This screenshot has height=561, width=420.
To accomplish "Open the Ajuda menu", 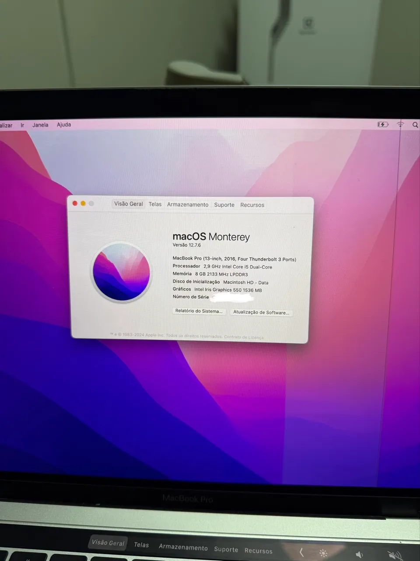I will [x=64, y=124].
